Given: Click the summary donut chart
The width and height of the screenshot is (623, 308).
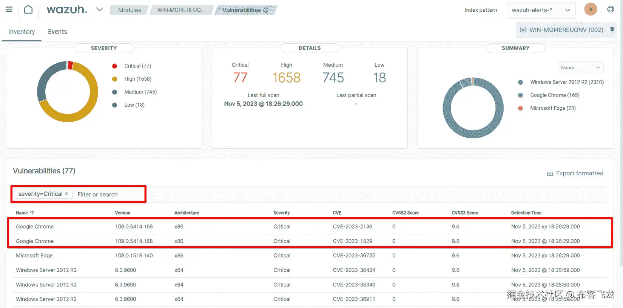Looking at the screenshot, I should 473,108.
